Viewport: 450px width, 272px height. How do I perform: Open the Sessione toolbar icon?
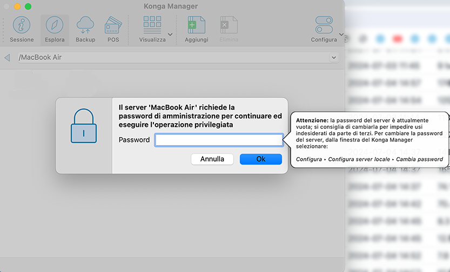click(x=22, y=25)
